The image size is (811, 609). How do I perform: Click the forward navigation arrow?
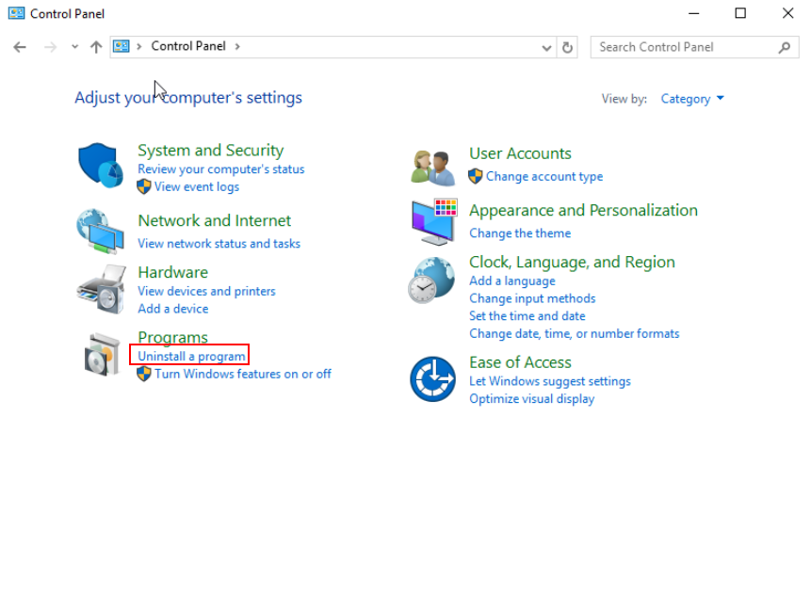(x=50, y=47)
